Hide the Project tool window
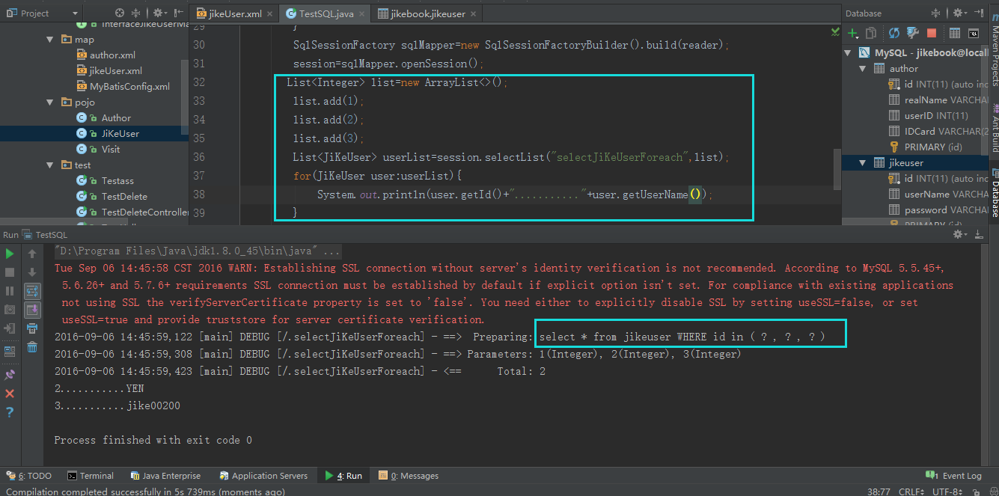 tap(180, 13)
